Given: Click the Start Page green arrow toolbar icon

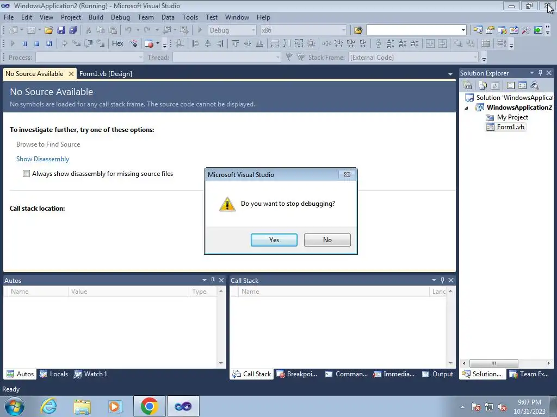Looking at the screenshot, I should point(538,30).
